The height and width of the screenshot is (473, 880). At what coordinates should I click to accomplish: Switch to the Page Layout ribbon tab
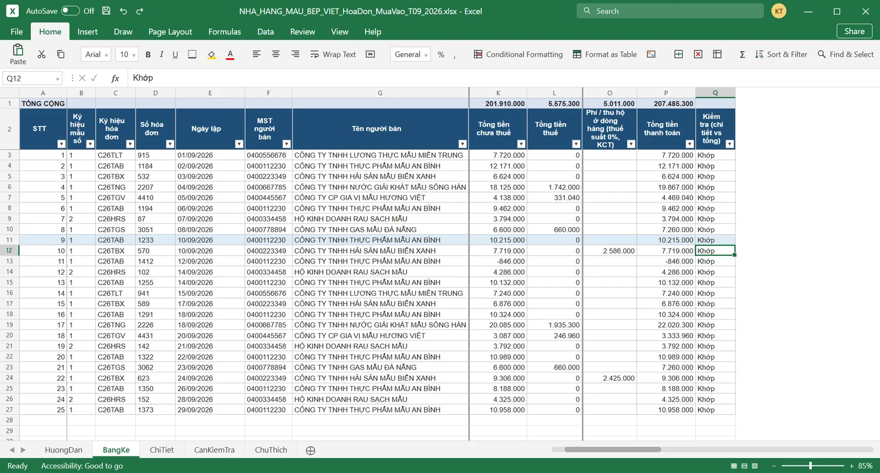click(x=170, y=32)
